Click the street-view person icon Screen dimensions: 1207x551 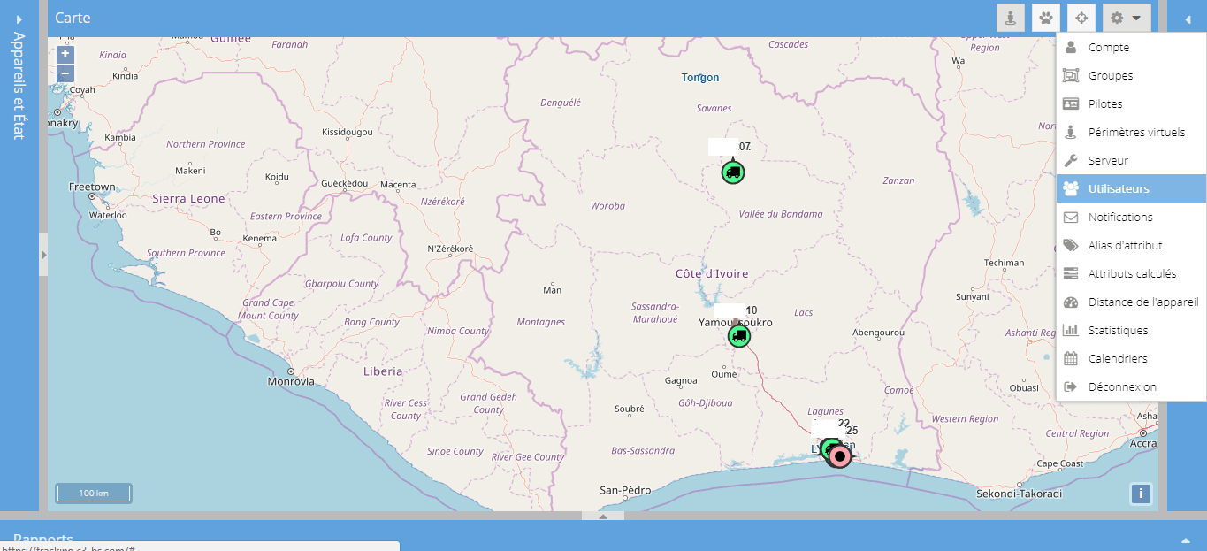1010,18
